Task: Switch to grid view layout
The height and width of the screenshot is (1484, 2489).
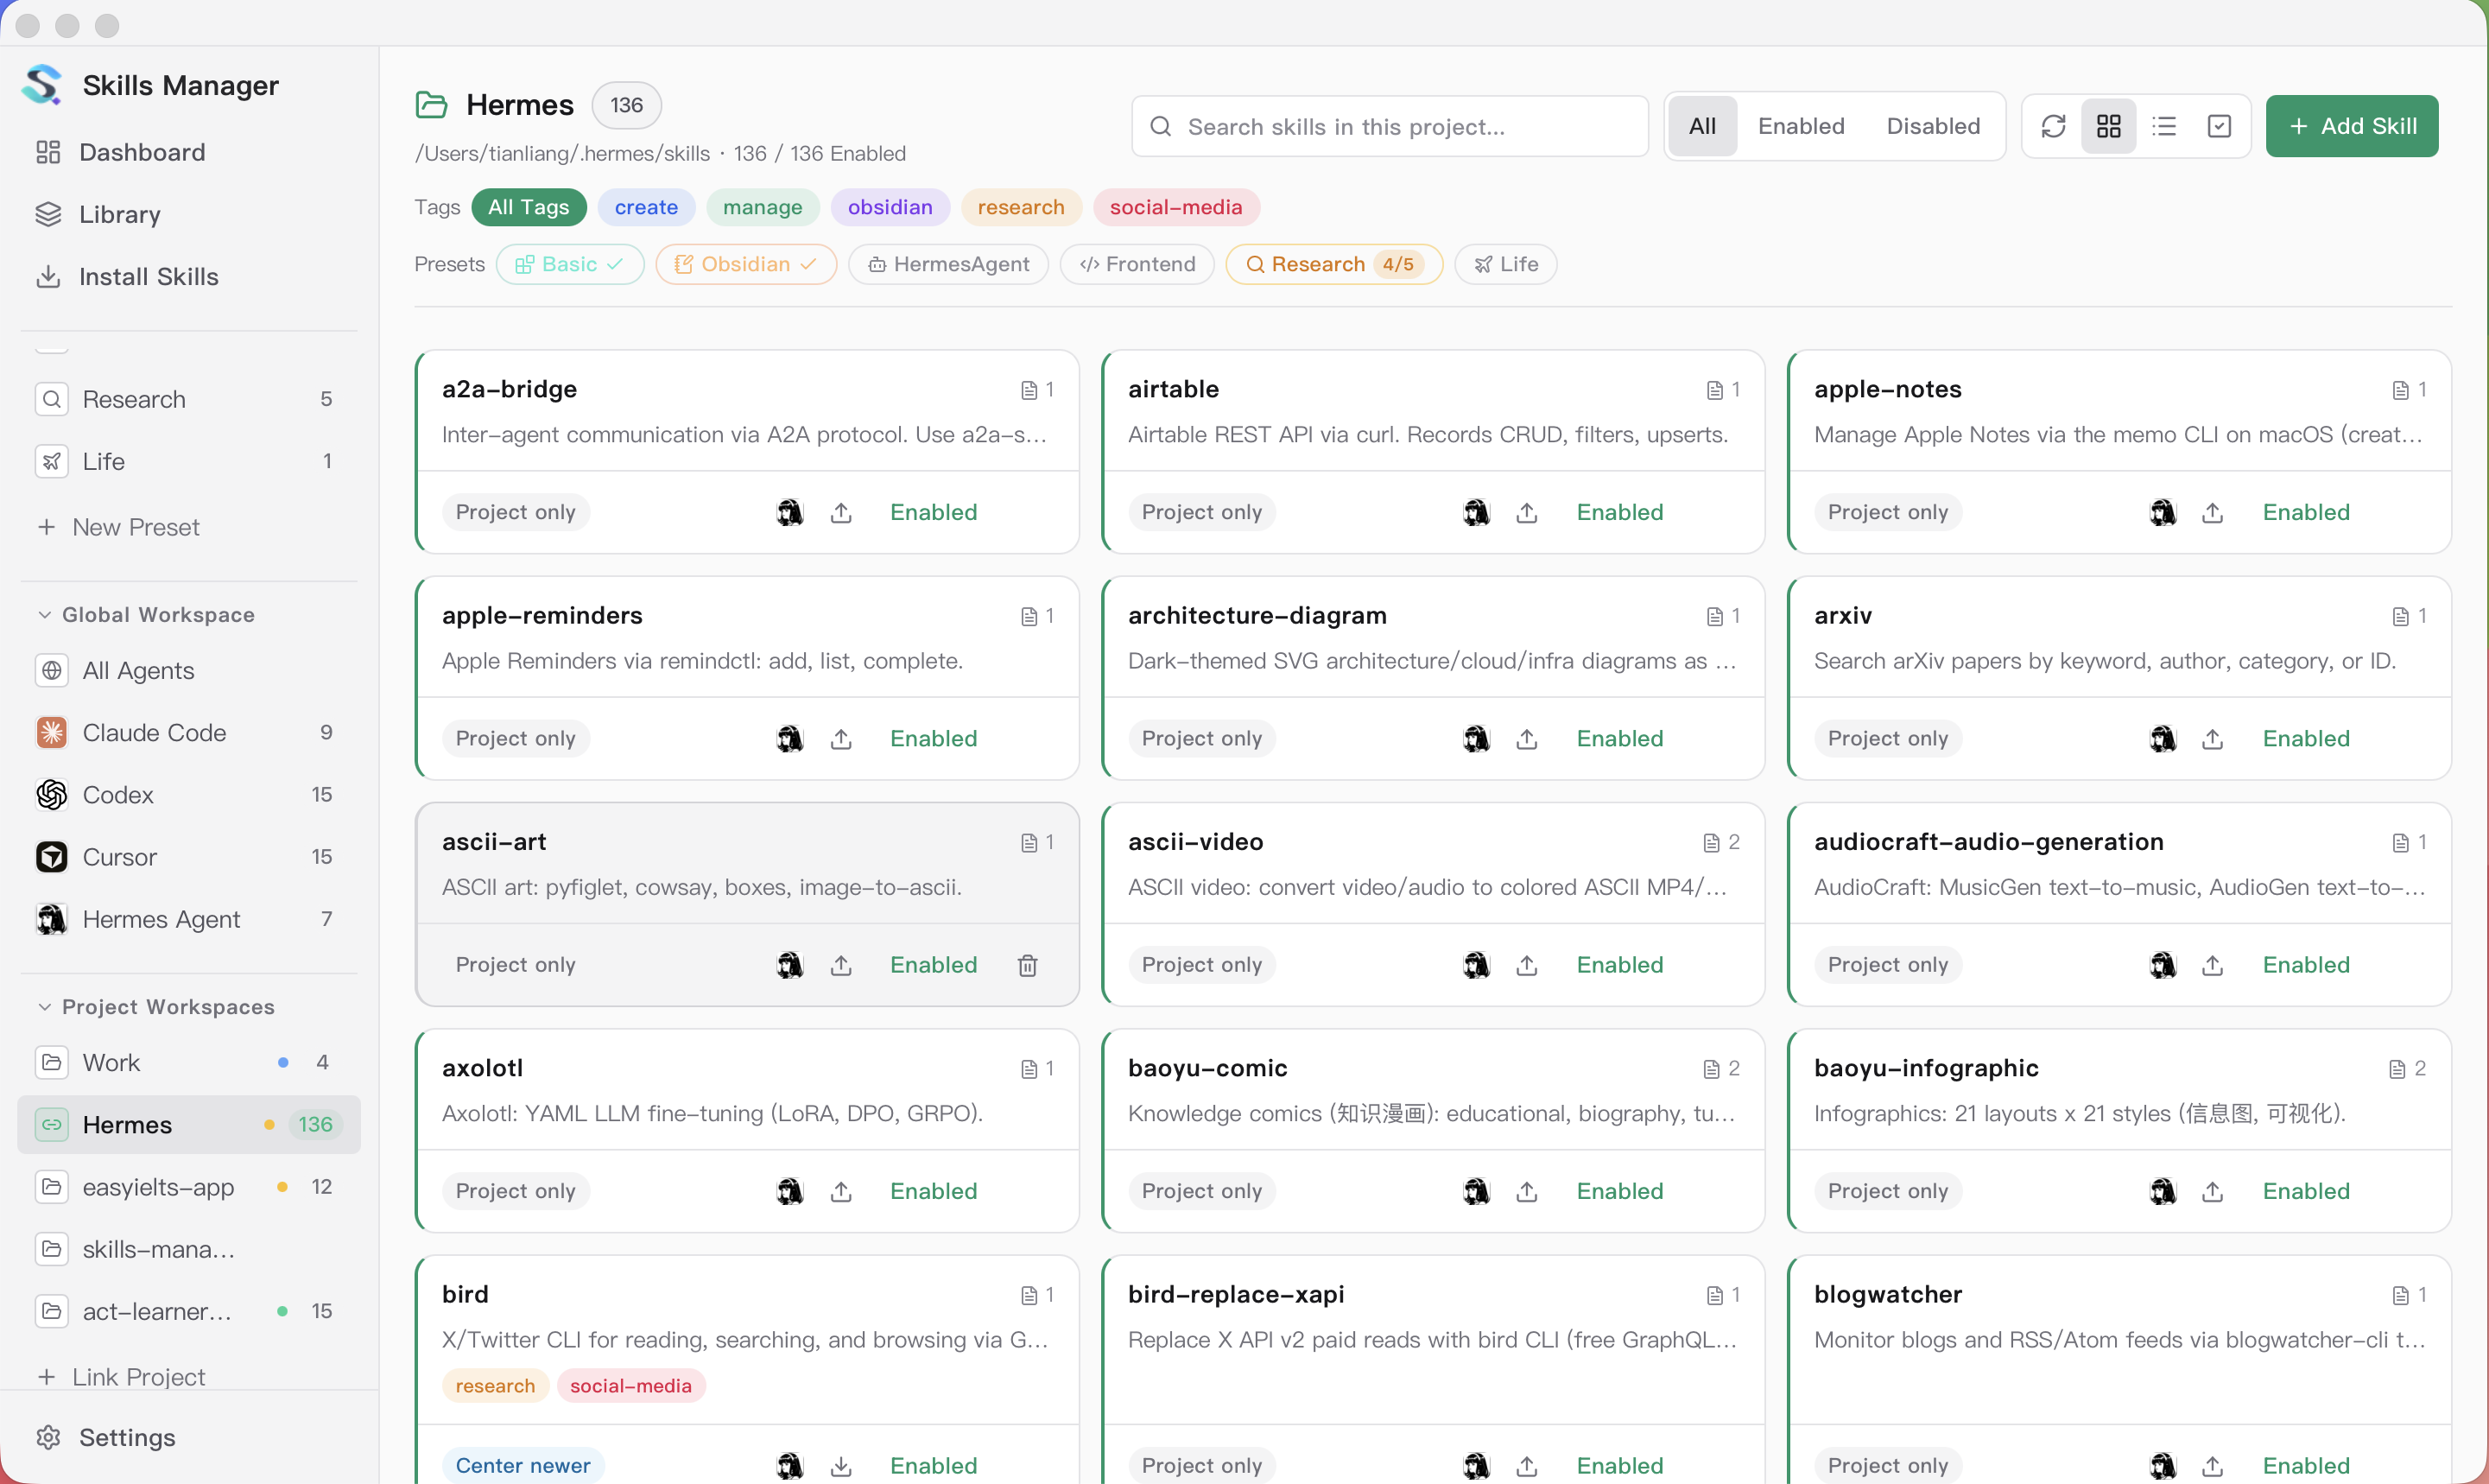Action: (2108, 126)
